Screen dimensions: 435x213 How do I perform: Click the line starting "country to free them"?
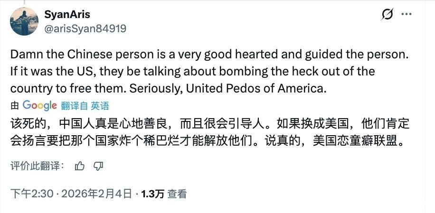click(169, 88)
